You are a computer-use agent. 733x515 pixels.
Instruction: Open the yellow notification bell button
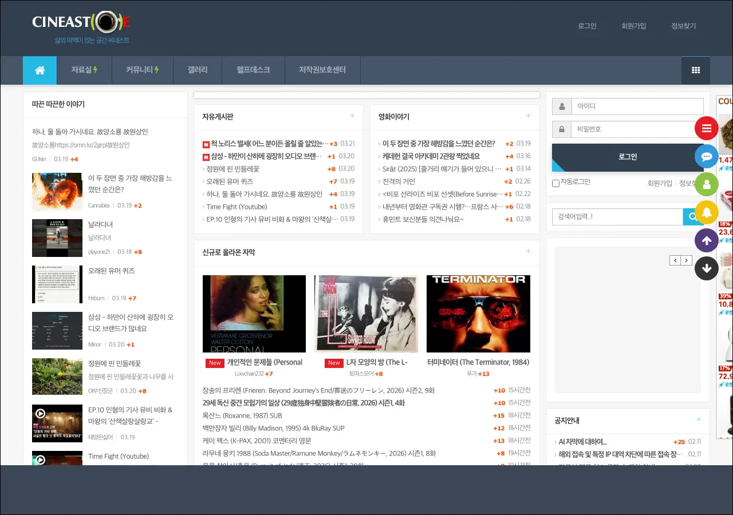pyautogui.click(x=706, y=212)
